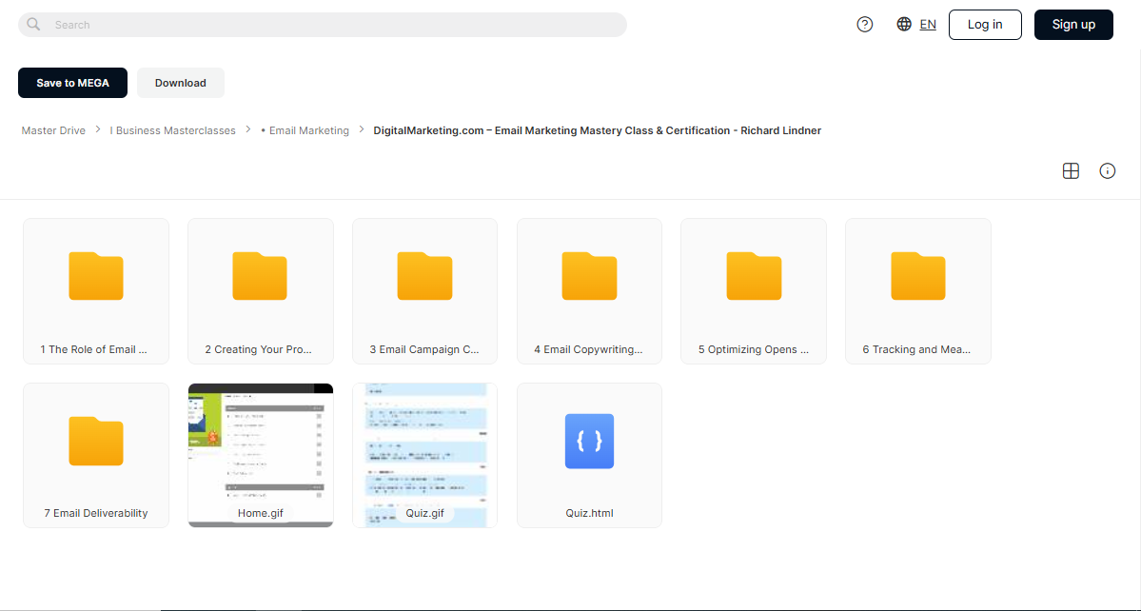
Task: Select the '4 Email Copywriting...' label
Action: tap(589, 349)
